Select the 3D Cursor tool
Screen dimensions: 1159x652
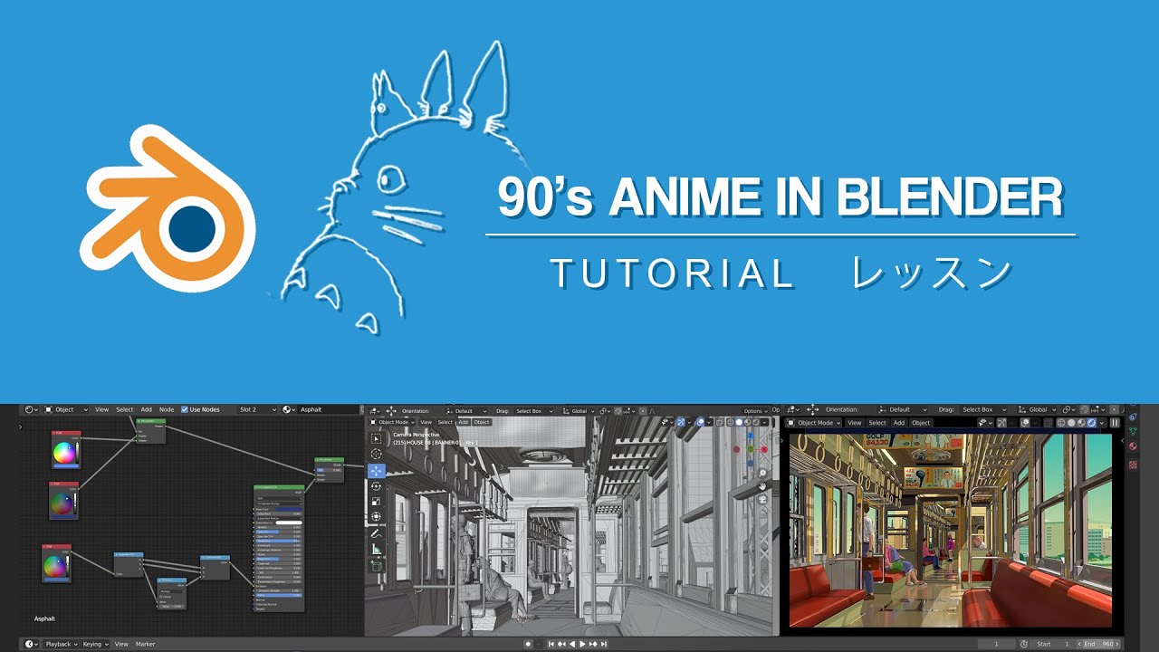[376, 454]
